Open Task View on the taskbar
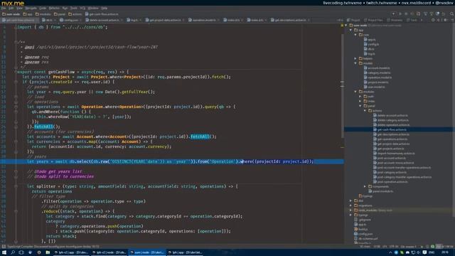 coord(21,252)
